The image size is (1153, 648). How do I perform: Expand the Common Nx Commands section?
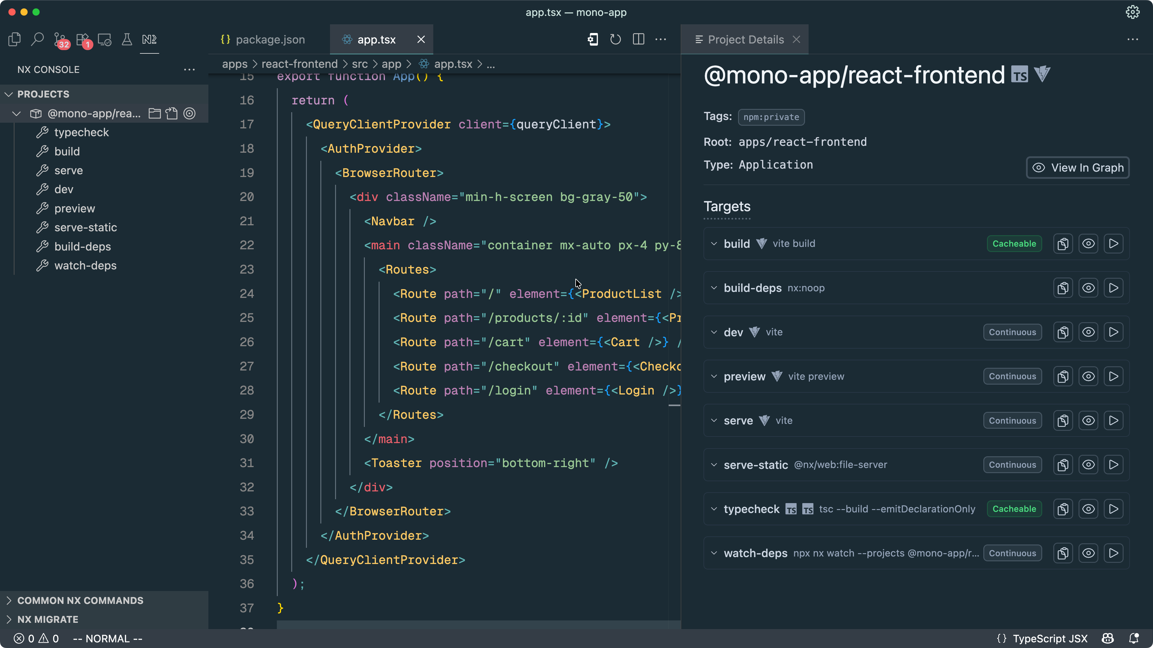coord(80,601)
